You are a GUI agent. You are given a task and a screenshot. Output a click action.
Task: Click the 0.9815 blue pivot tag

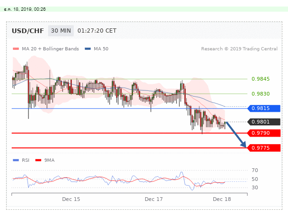point(264,108)
